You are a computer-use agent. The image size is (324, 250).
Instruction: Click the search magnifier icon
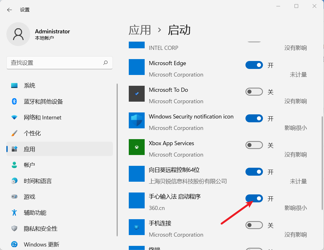point(105,63)
